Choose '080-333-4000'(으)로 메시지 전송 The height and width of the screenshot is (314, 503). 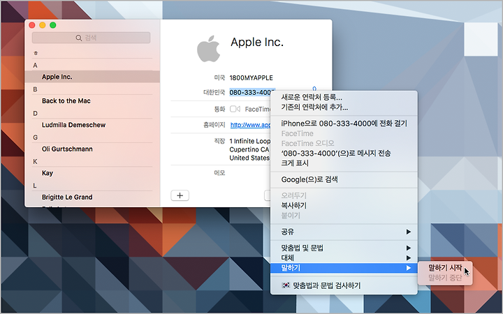coord(344,153)
